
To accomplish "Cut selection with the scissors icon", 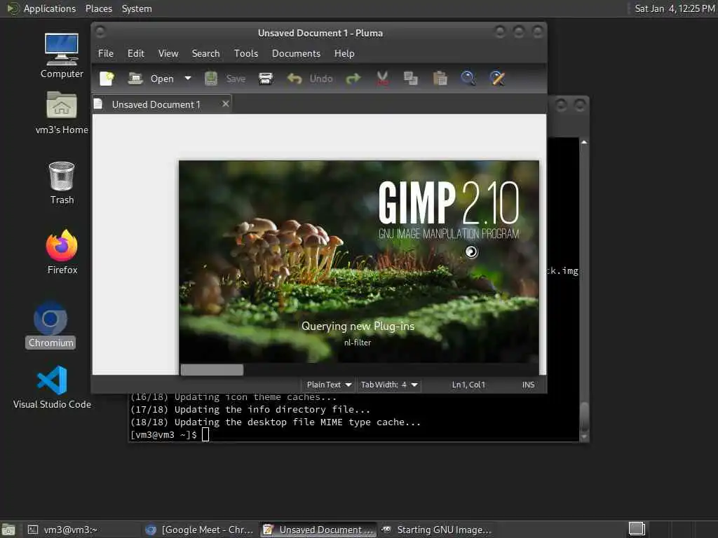I will [x=382, y=78].
